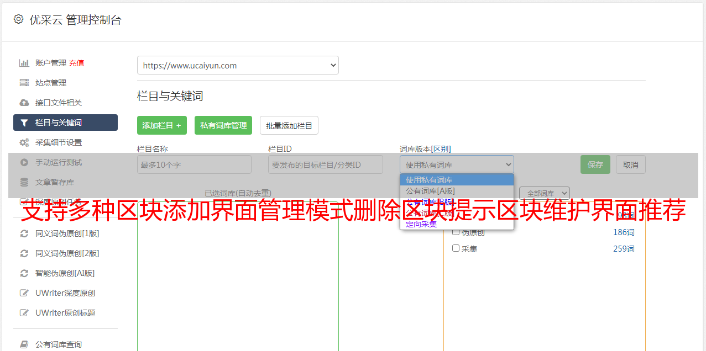Click the database icon for 文章暂存库

pyautogui.click(x=24, y=182)
